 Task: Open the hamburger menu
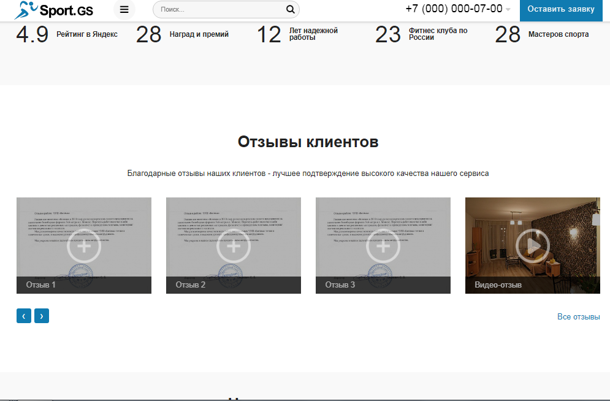[x=124, y=10]
